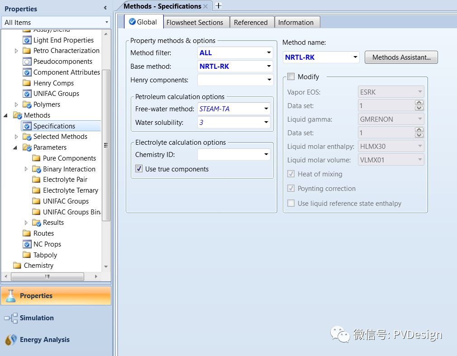
Task: Expand the Petro Characterization tree node
Action: pos(16,51)
